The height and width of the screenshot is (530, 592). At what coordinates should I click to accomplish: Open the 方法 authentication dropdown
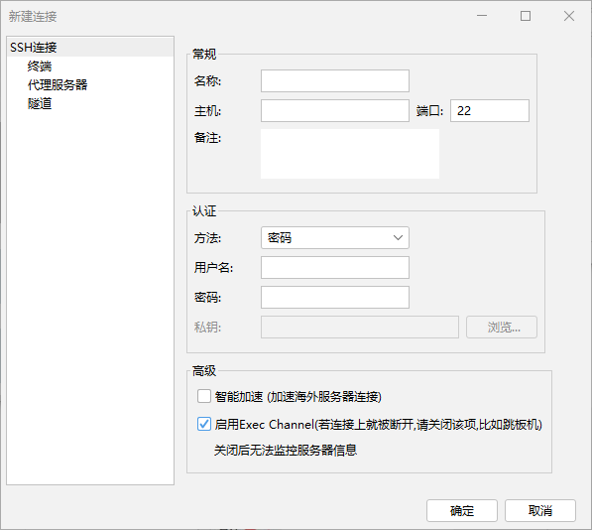click(335, 237)
